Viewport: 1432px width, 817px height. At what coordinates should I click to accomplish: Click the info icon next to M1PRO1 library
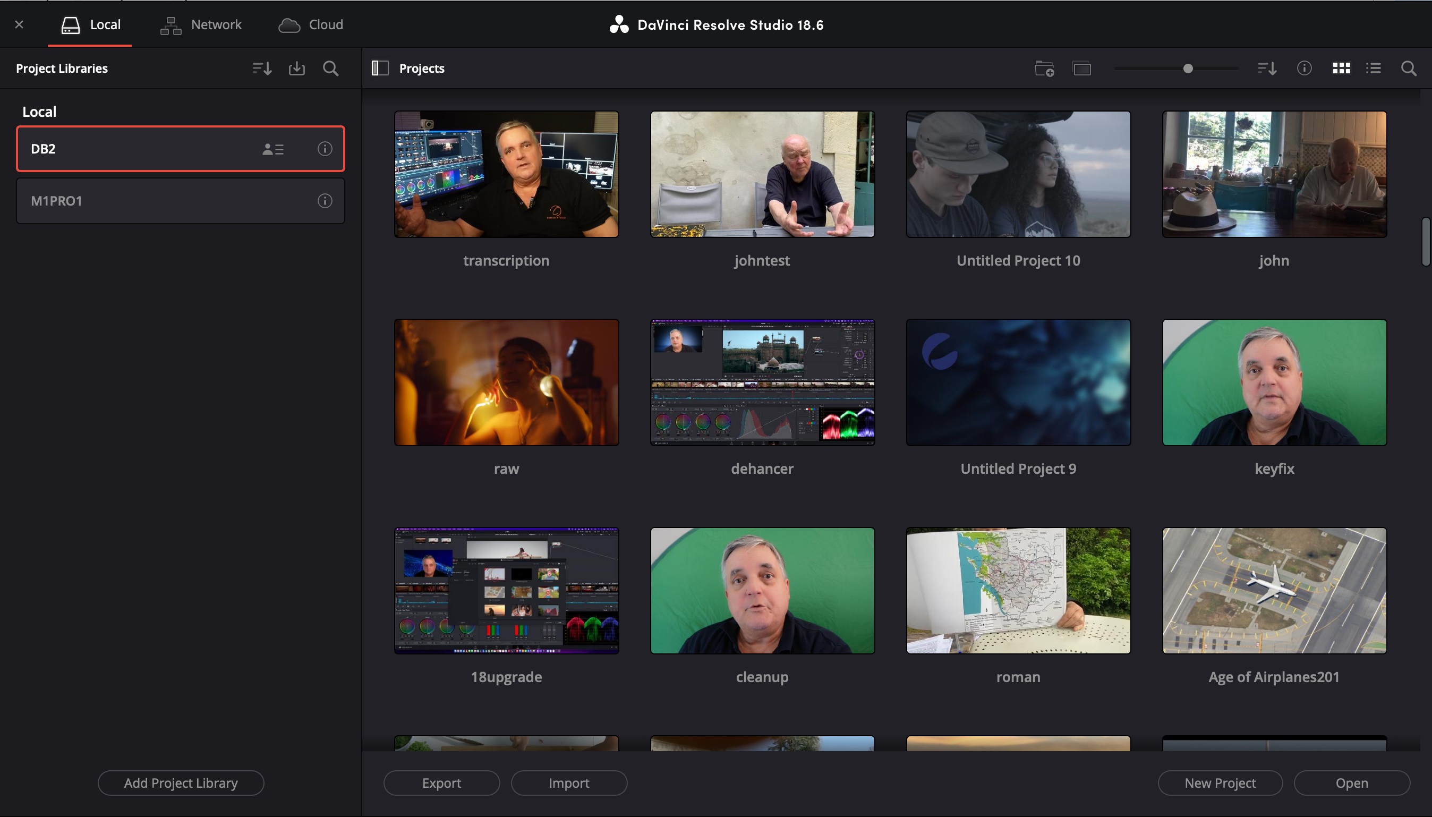[325, 201]
